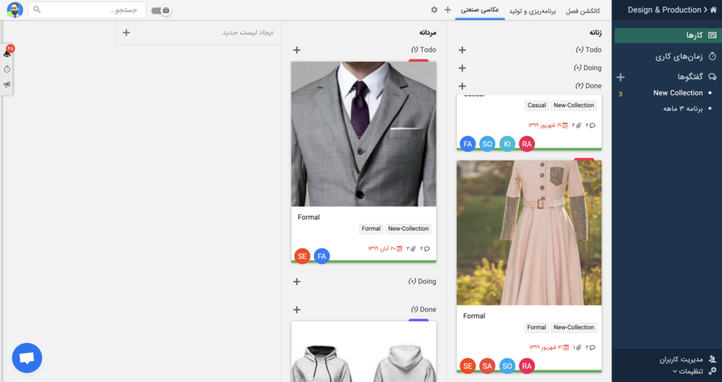
Task: Click comment icon on Casual card
Action: [x=593, y=126]
